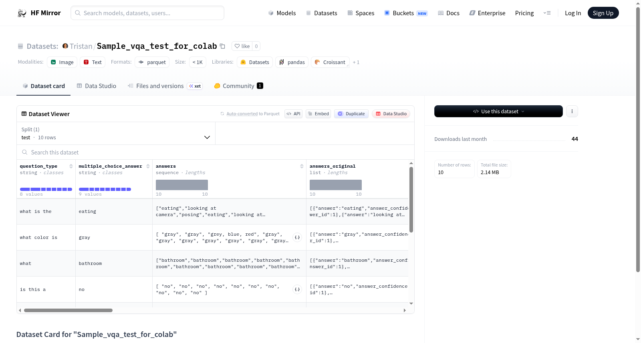Click multiple_choice_answer distribution bar
Image resolution: width=641 pixels, height=343 pixels.
point(105,189)
